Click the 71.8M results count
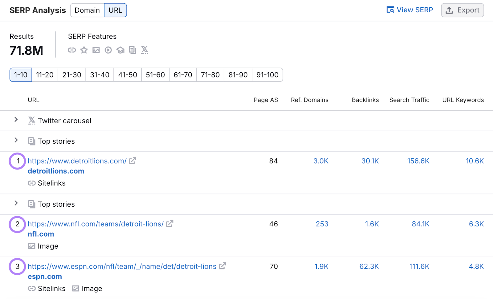The image size is (493, 299). pyautogui.click(x=26, y=50)
